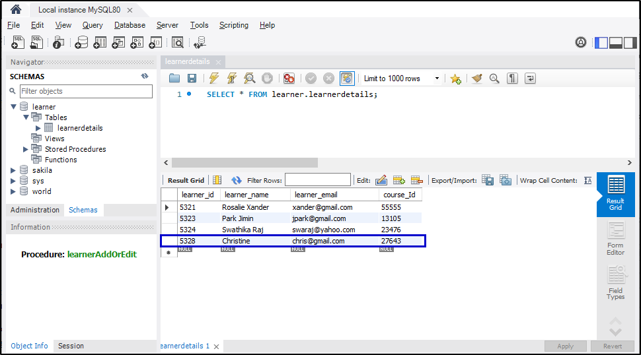Select the learnerdetails table in tree
This screenshot has height=355, width=641.
(80, 128)
